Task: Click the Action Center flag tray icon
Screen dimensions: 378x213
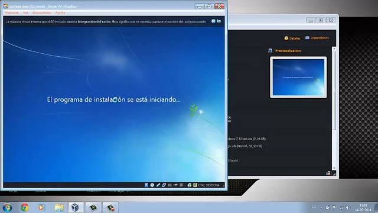Action: pyautogui.click(x=335, y=208)
